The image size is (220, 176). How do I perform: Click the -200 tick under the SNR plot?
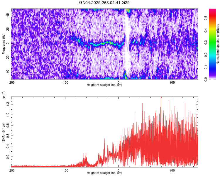coord(11,170)
